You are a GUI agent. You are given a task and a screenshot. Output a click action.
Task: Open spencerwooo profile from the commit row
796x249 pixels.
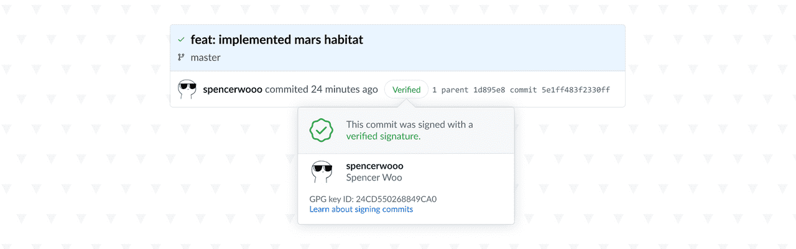pos(233,90)
